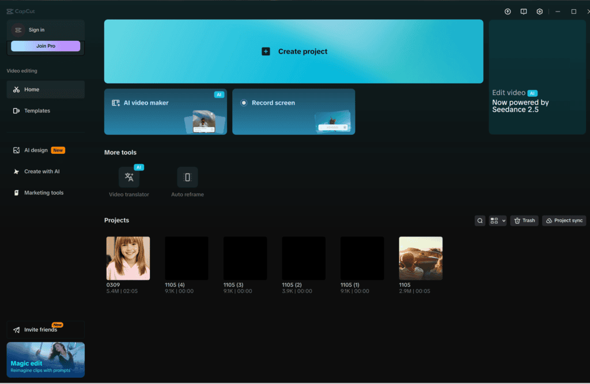590x384 pixels.
Task: Click the AI video maker film icon
Action: 115,102
